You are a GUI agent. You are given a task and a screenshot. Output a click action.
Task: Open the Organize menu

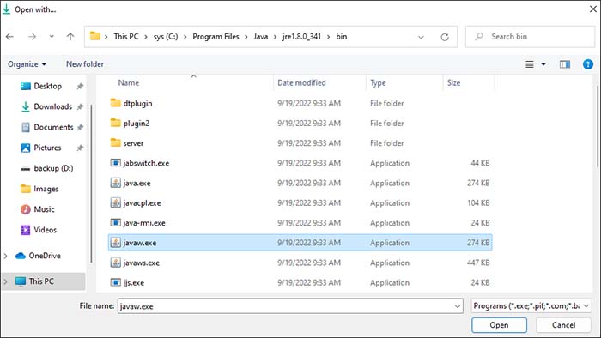[x=27, y=64]
